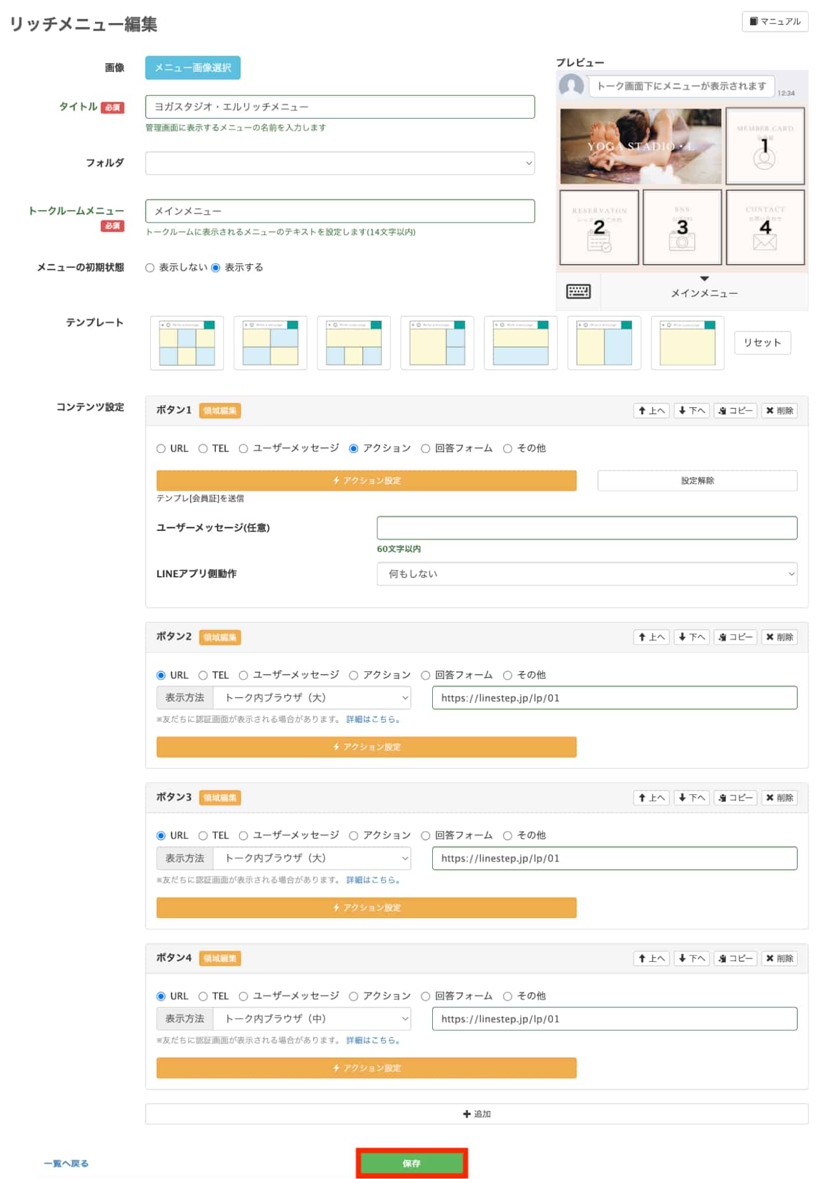Viewport: 819px width, 1179px height.
Task: Select template with one wide top, three bottom
Action: pyautogui.click(x=354, y=343)
